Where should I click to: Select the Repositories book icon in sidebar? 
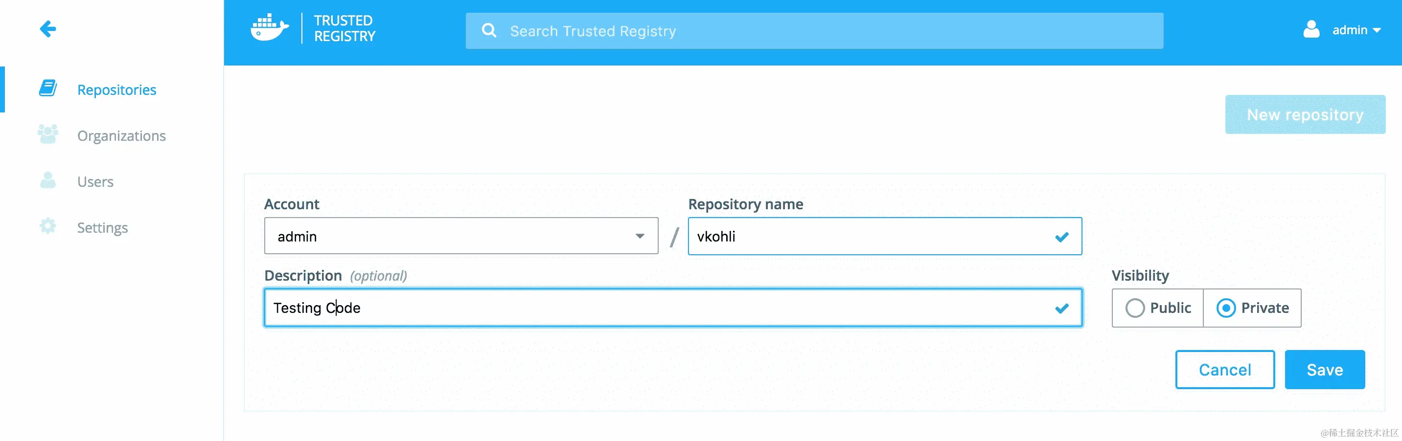[48, 88]
